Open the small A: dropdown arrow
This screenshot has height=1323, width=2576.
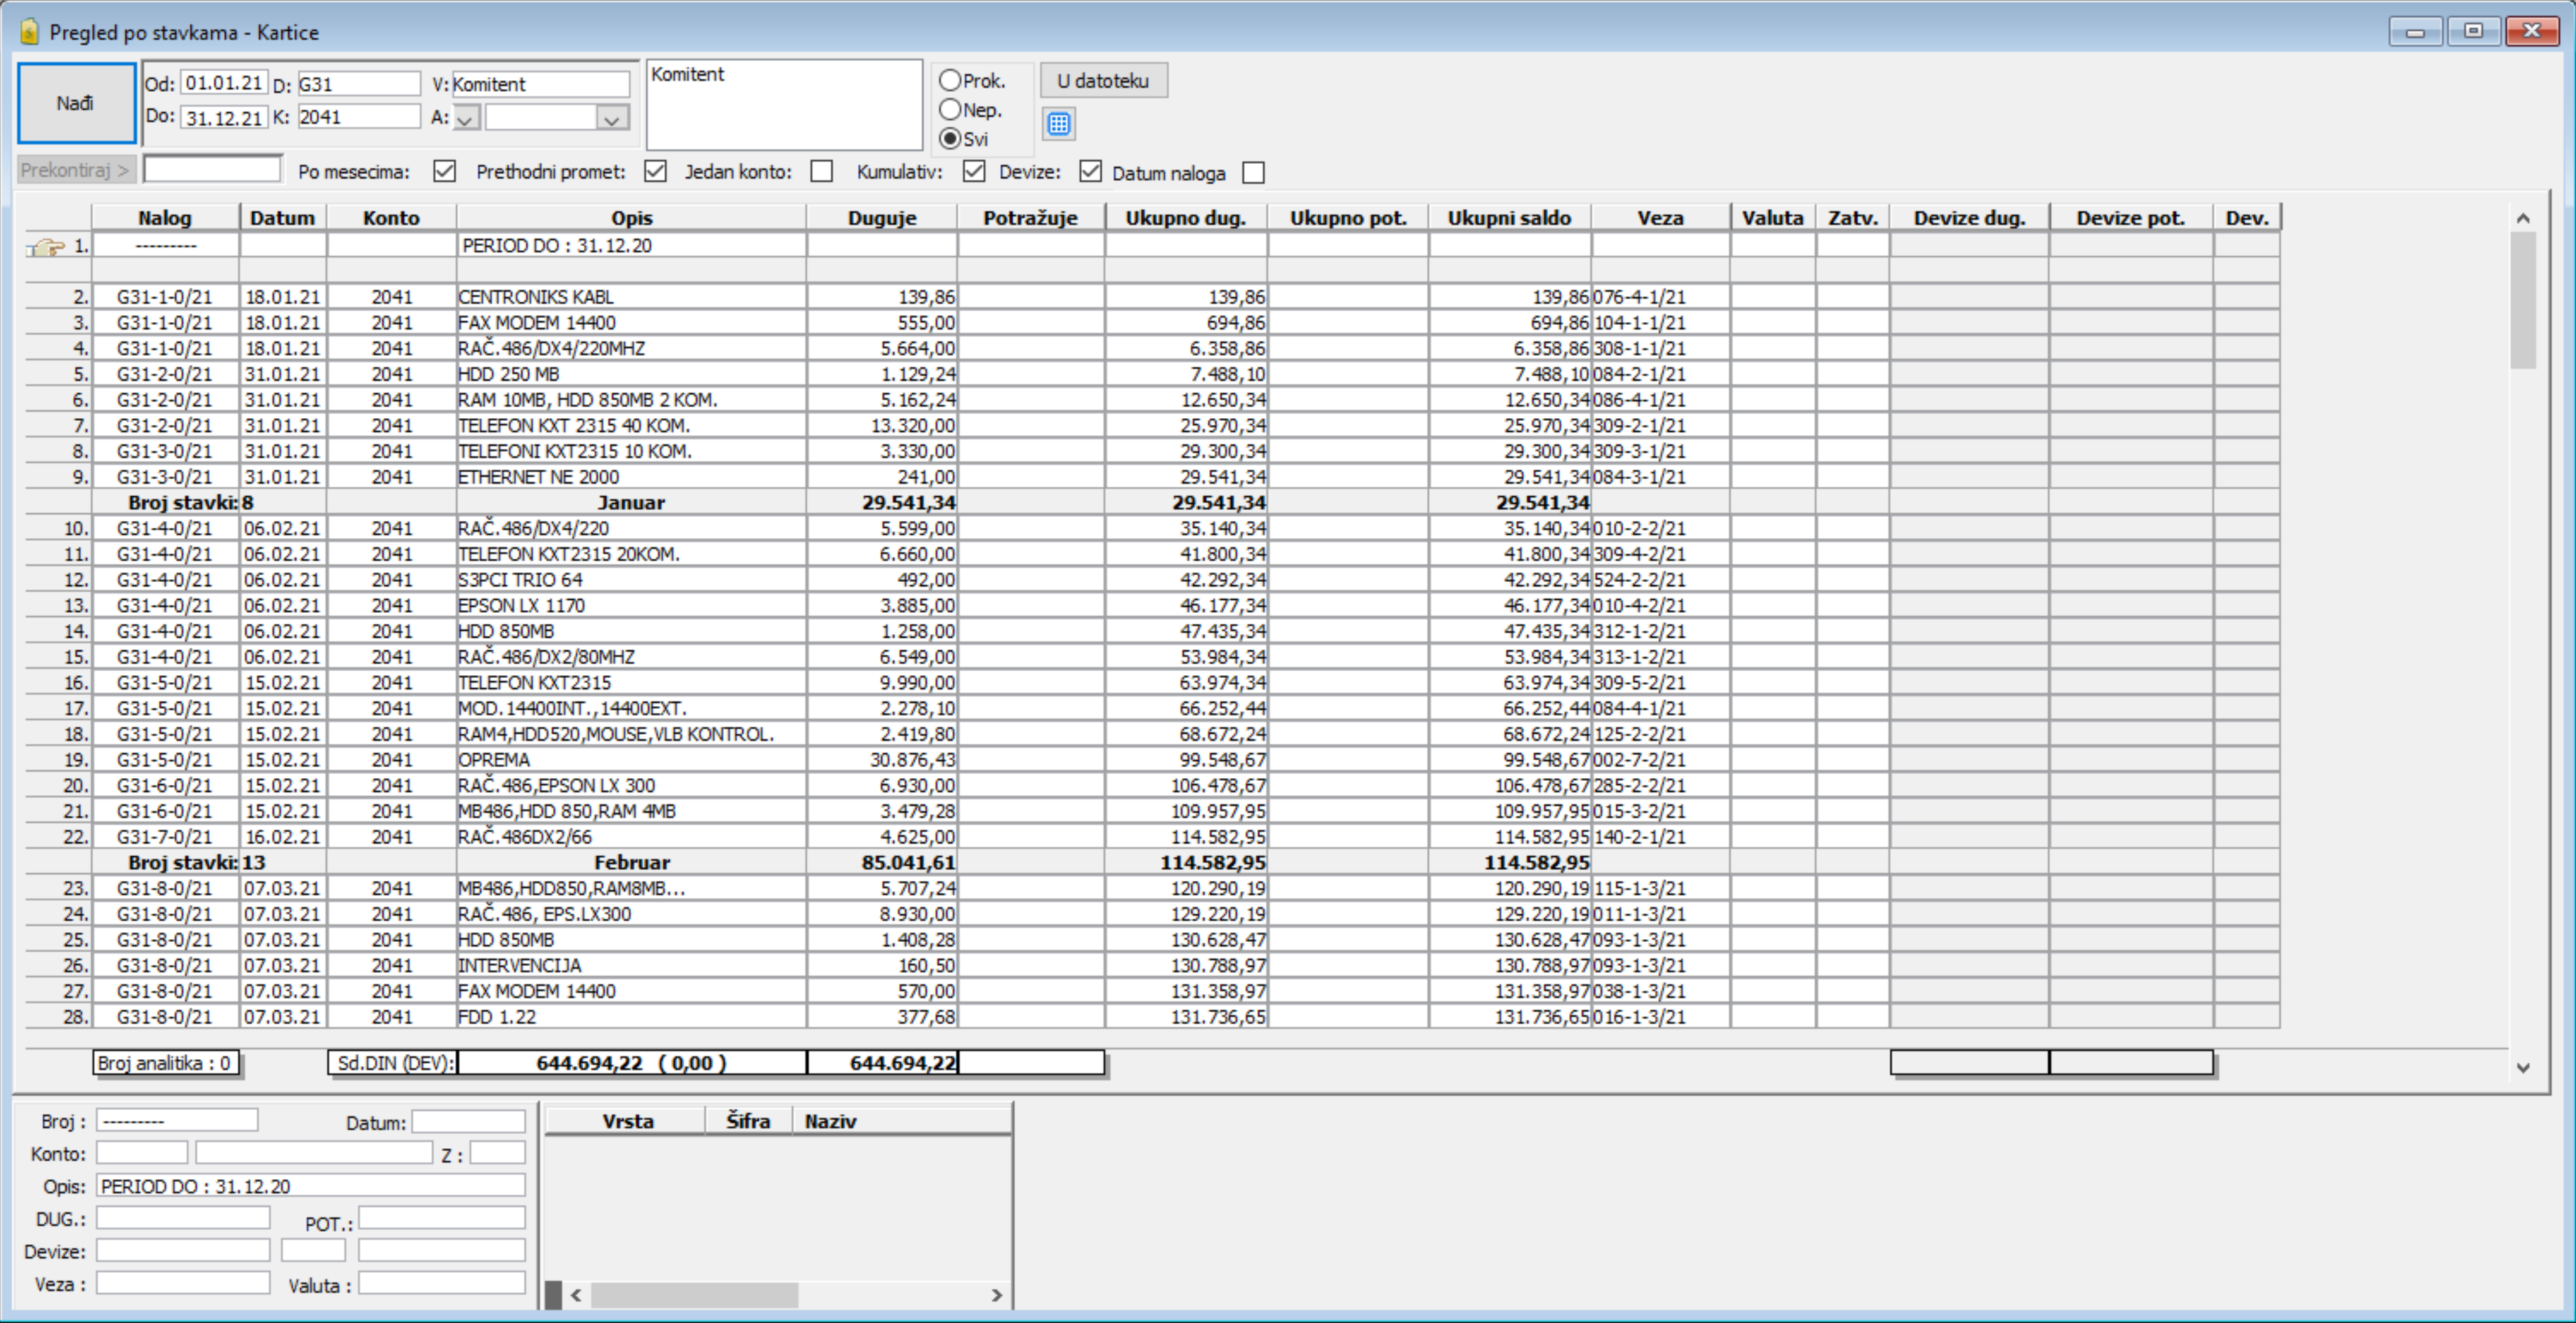(466, 118)
